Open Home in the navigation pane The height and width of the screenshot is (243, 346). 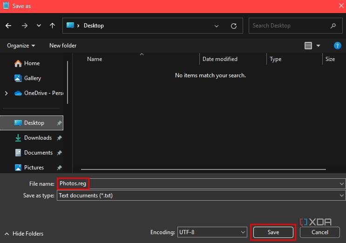(x=32, y=63)
